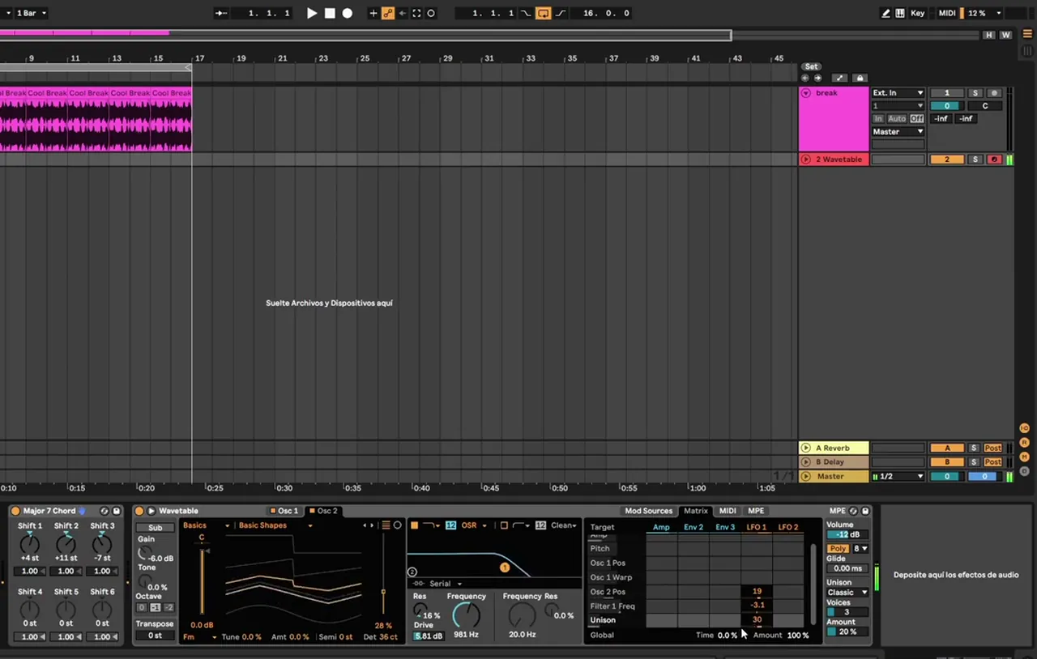Click the oscillator linear visualization icon
Screen dimensions: 1037x659
tap(386, 525)
